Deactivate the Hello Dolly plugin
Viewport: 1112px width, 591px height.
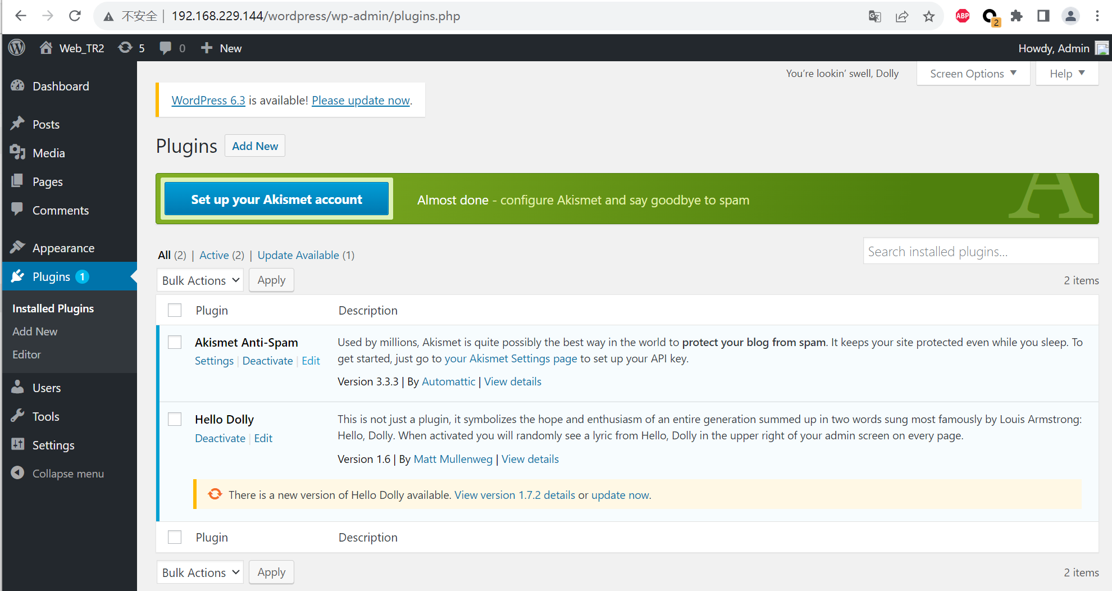pos(220,438)
